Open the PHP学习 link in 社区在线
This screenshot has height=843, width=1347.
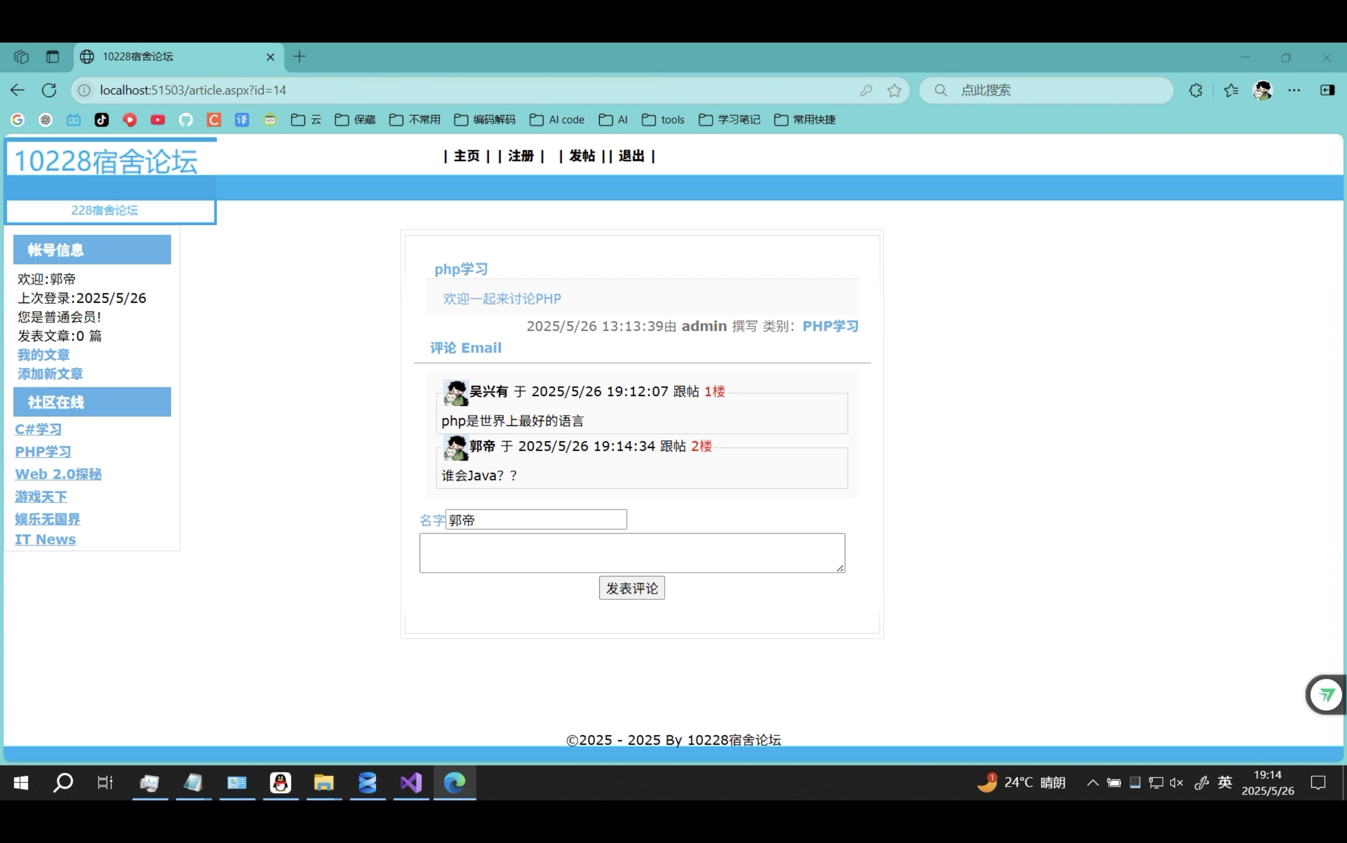pyautogui.click(x=43, y=452)
